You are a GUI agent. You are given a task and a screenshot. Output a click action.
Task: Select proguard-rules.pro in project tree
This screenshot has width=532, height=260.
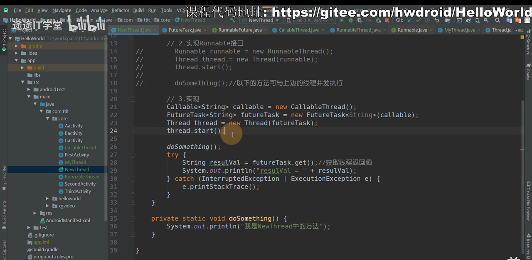(53, 257)
